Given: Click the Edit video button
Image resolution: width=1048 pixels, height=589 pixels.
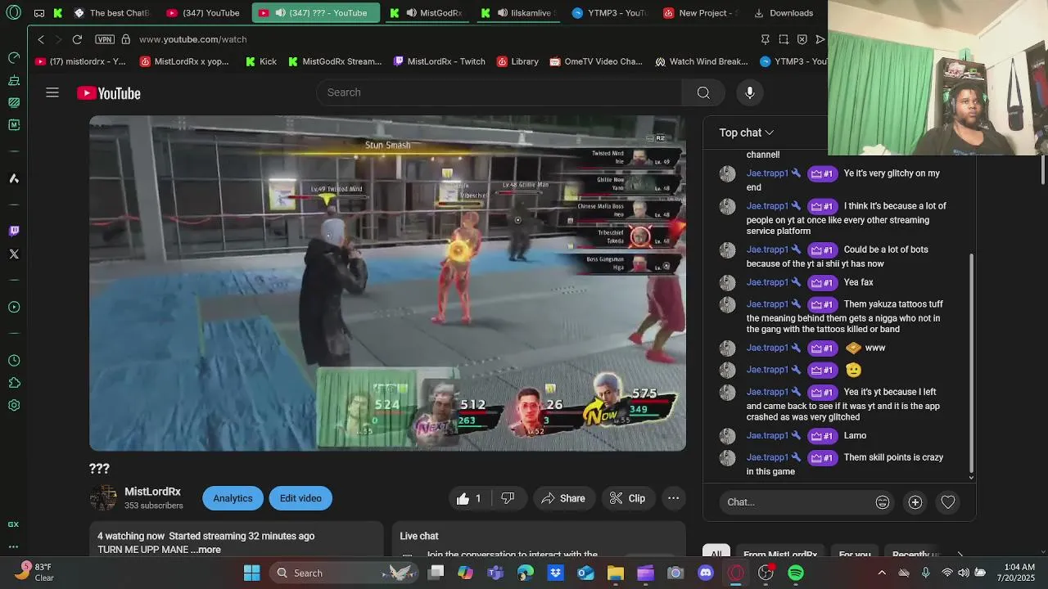Looking at the screenshot, I should [x=300, y=498].
